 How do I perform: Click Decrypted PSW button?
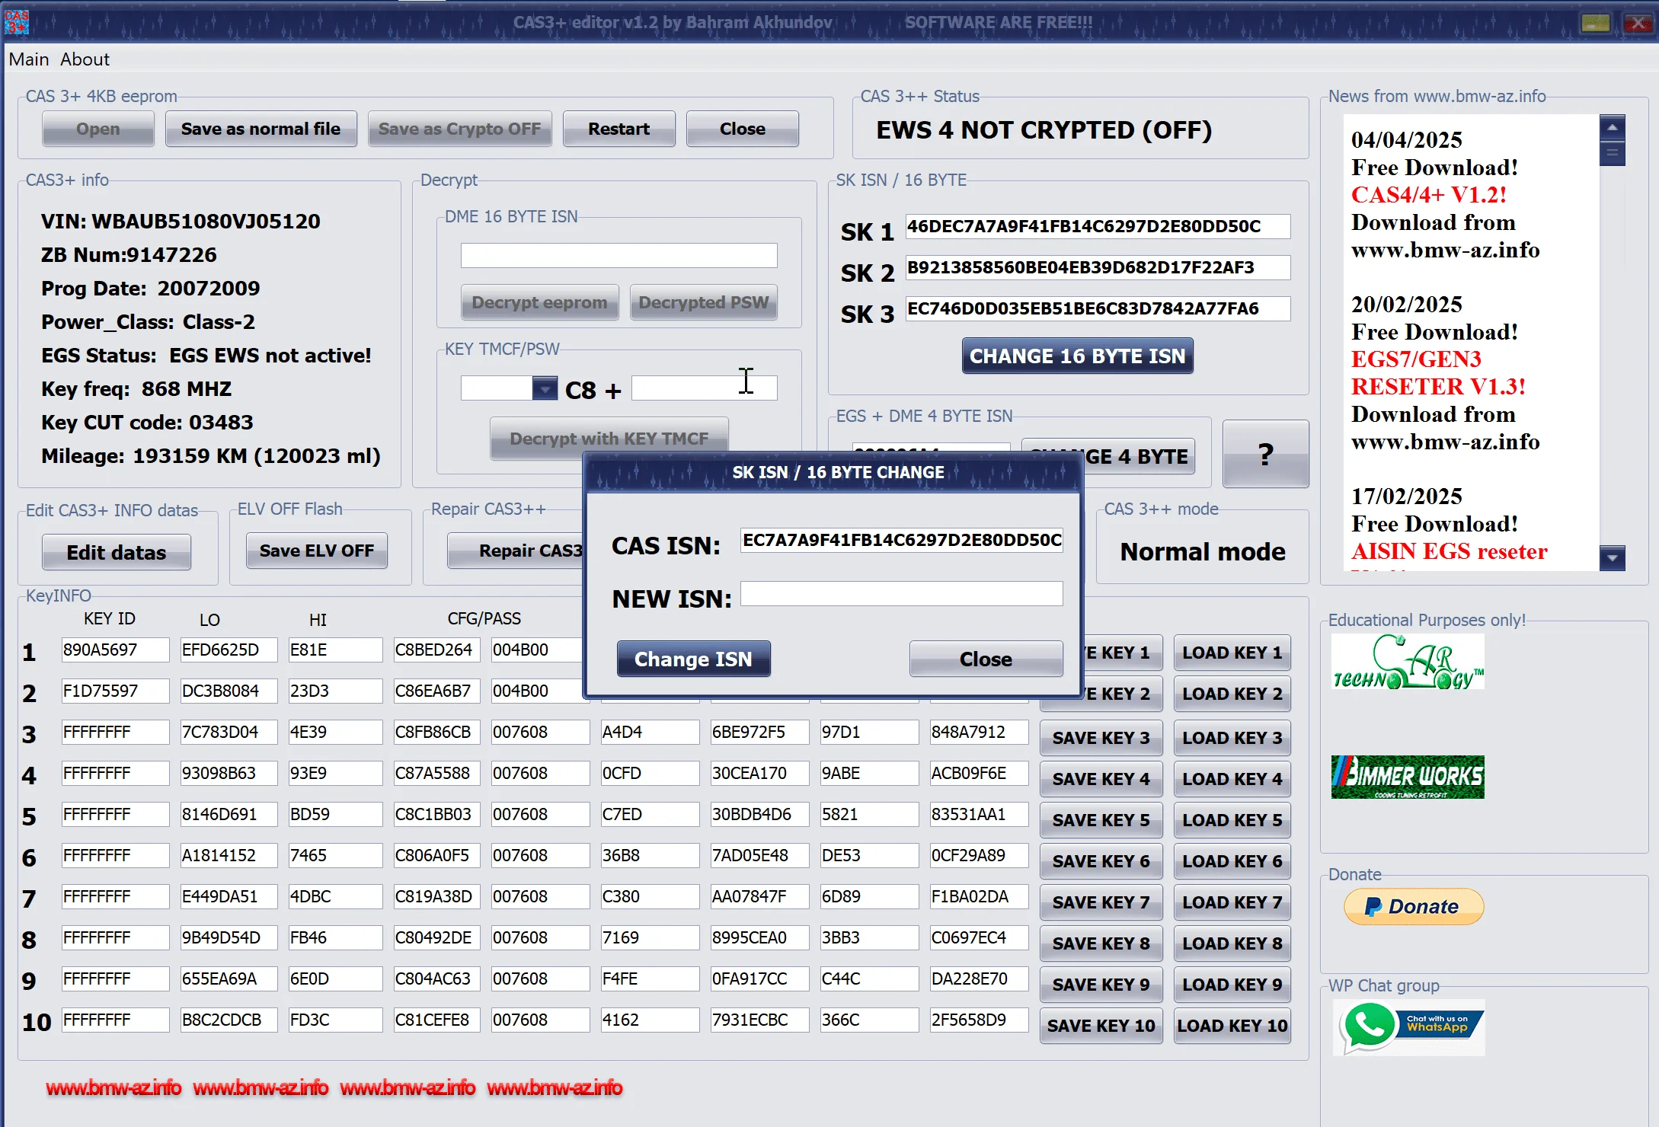click(703, 302)
